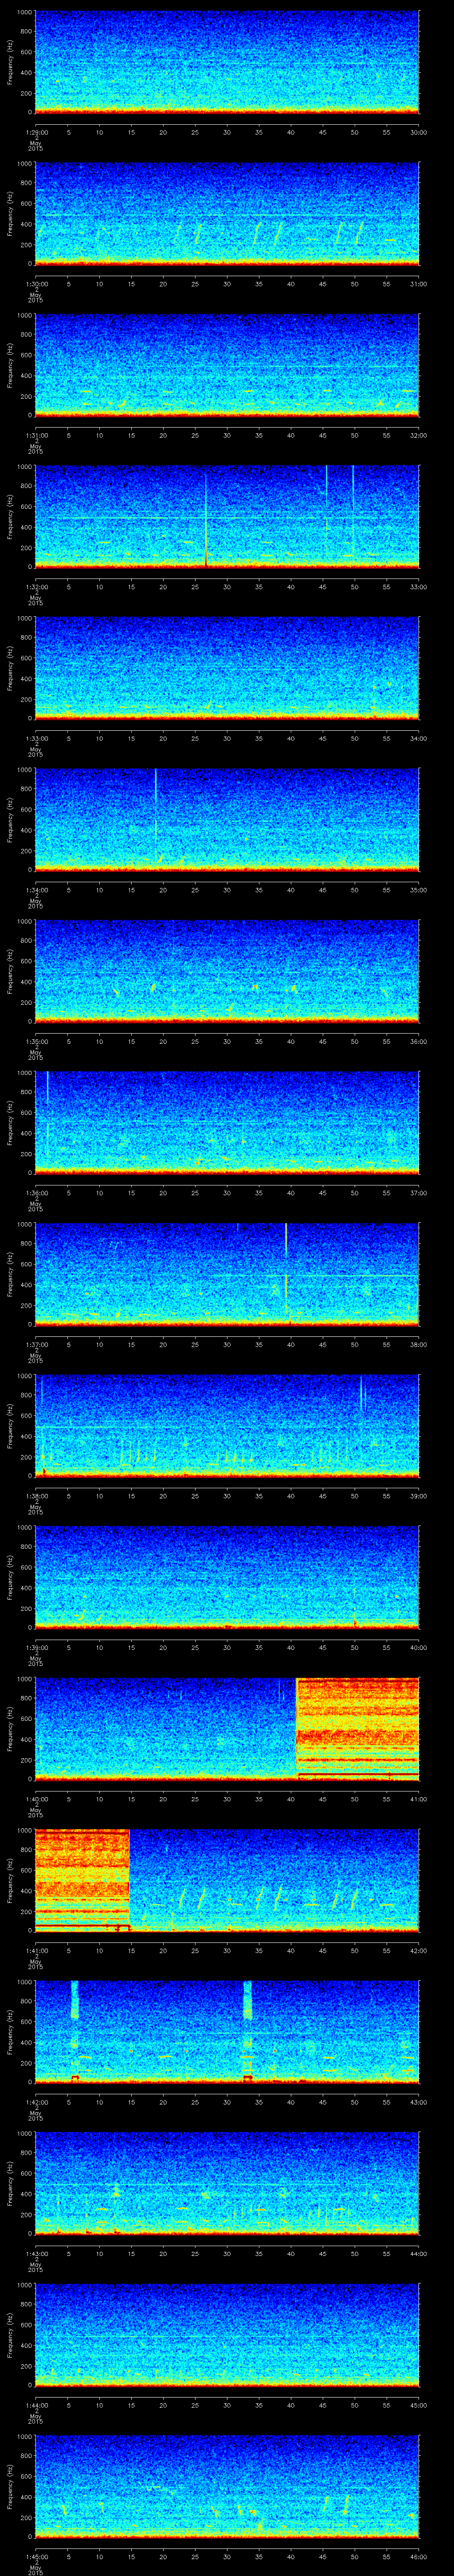
Task: Click the high-frequency spike near 51 seconds in the 1:38:00 panel
Action: [361, 1394]
